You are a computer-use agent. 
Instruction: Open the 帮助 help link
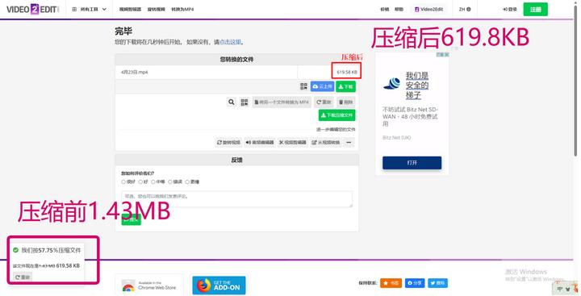pos(399,9)
